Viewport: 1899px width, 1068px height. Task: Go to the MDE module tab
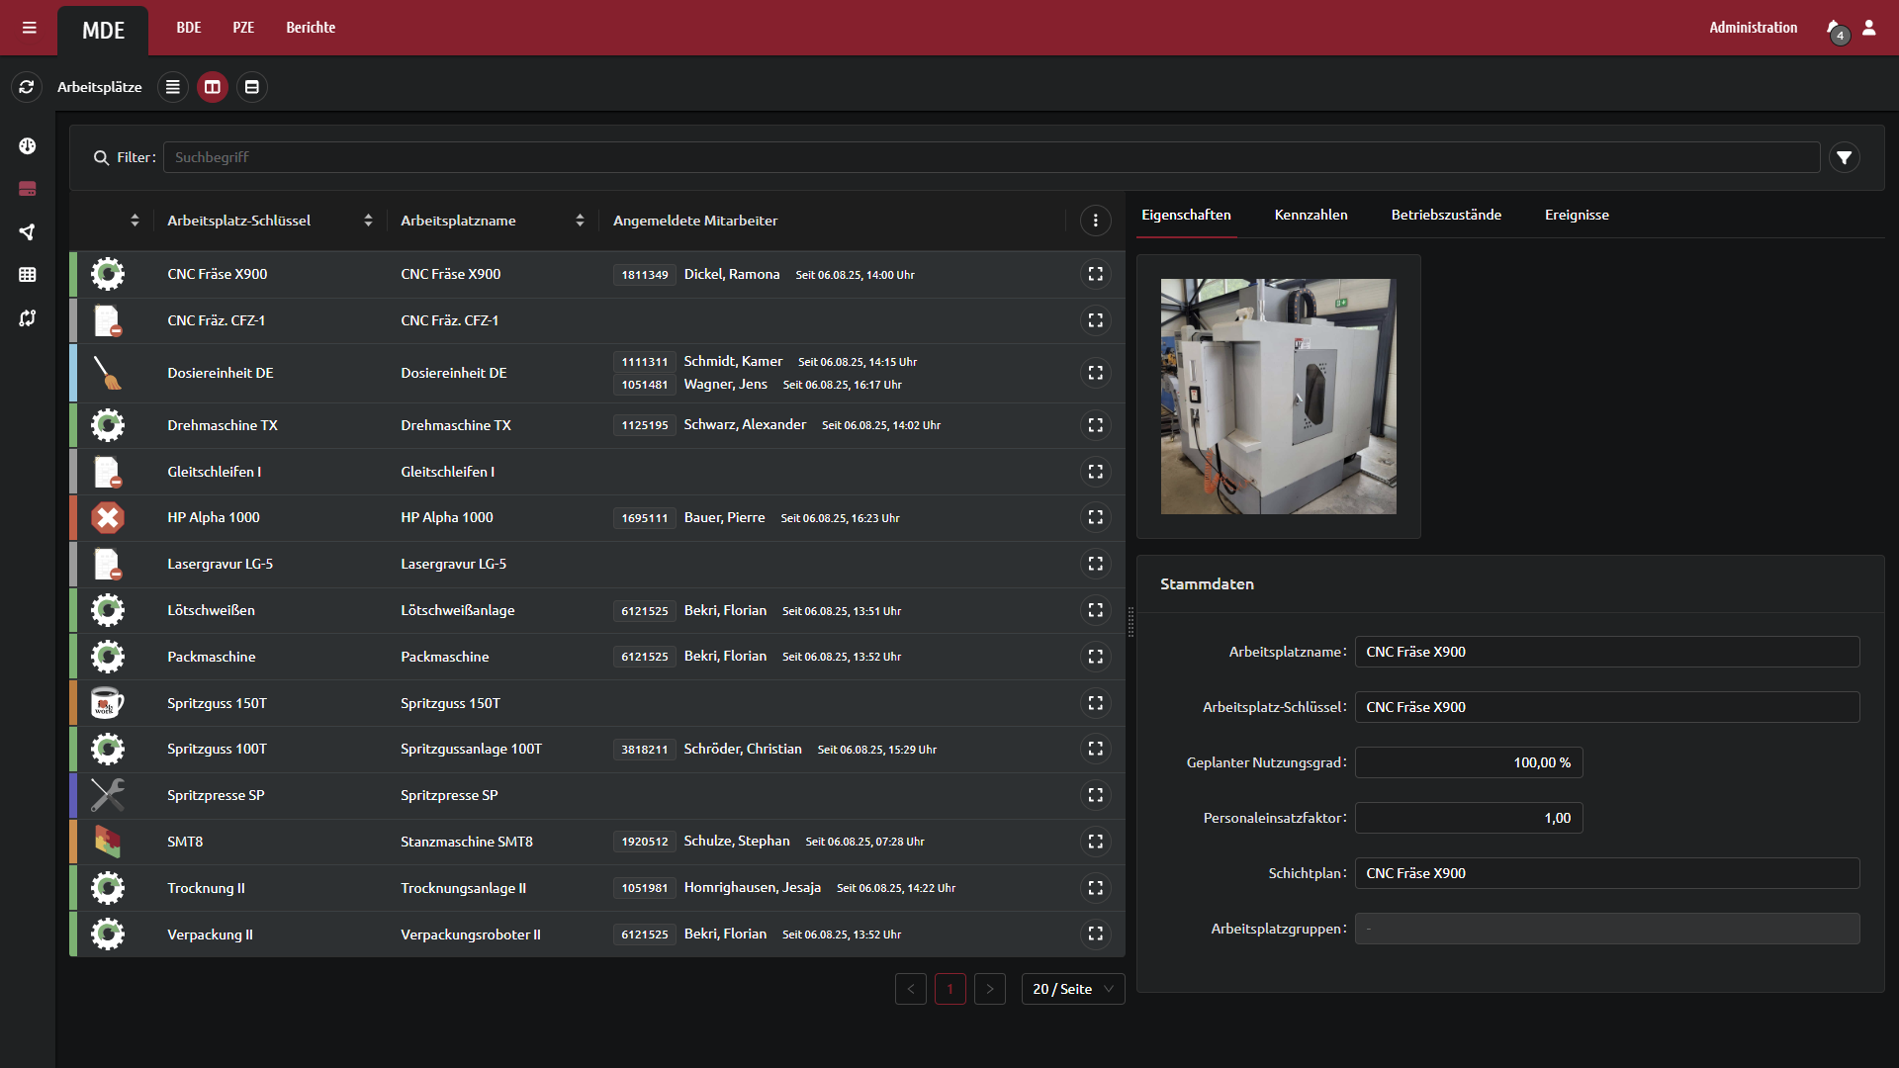[x=103, y=31]
